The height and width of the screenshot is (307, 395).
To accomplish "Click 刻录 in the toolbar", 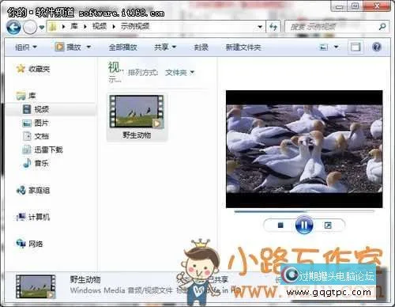I will coord(201,47).
